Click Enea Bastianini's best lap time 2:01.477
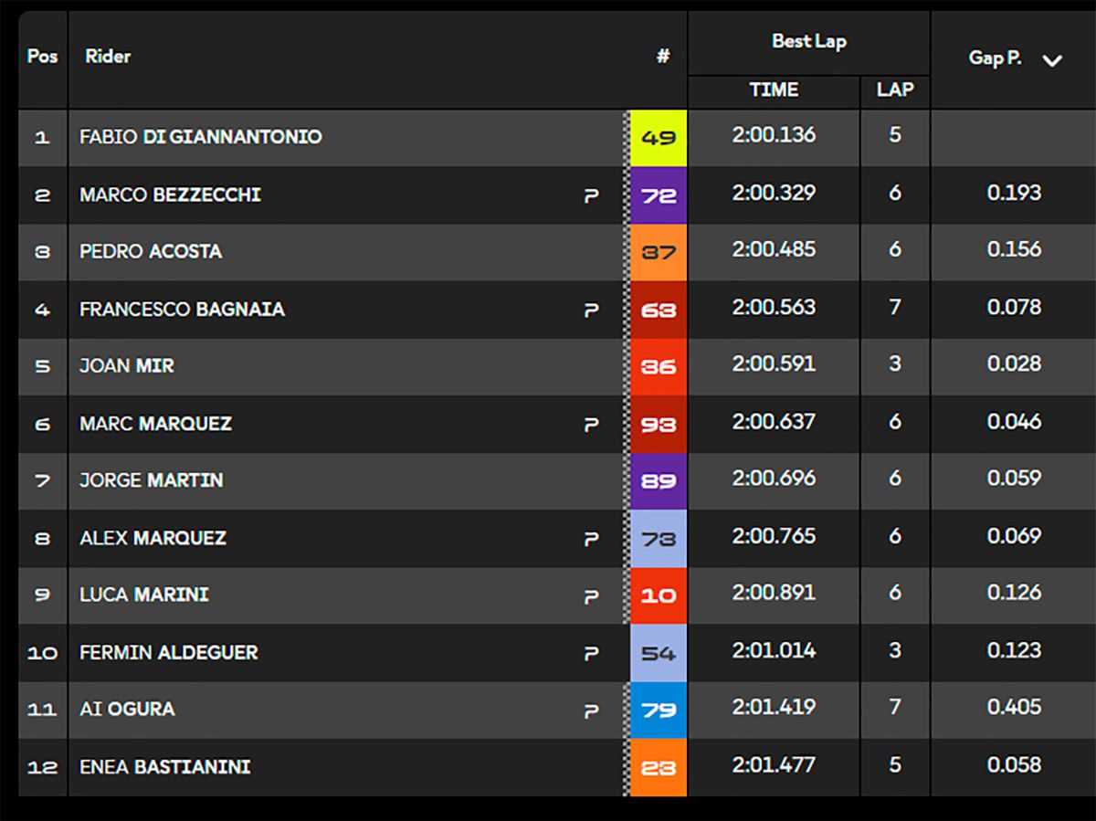Viewport: 1096px width, 821px height. pos(774,764)
